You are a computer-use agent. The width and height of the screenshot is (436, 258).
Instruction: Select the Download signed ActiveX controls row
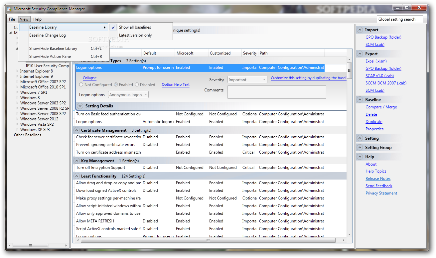click(200, 191)
